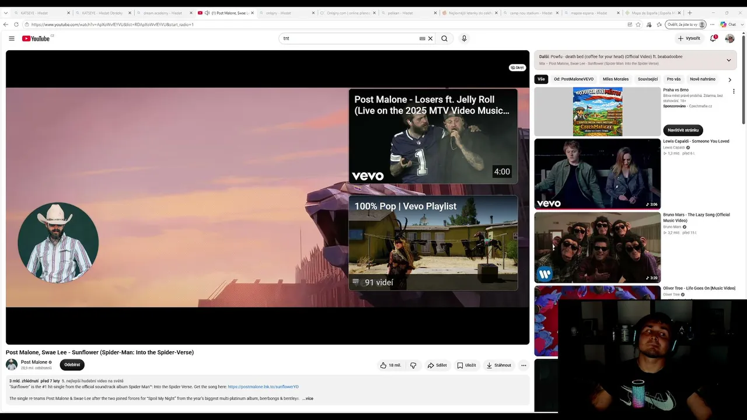Click the video title below the player
This screenshot has width=747, height=420.
pos(100,352)
